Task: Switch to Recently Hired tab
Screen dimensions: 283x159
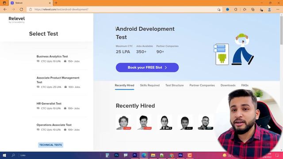Action: tap(124, 85)
